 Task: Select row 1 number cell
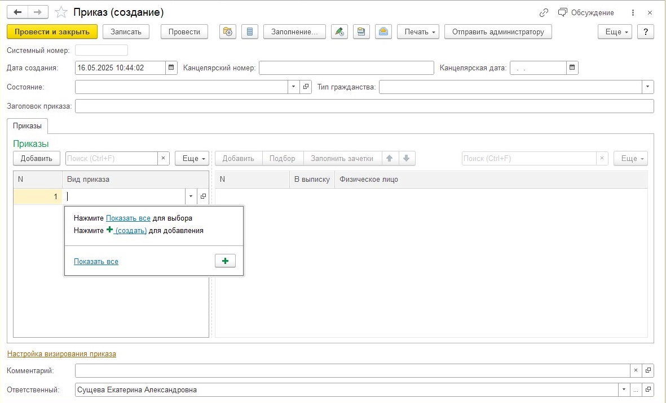(x=38, y=196)
